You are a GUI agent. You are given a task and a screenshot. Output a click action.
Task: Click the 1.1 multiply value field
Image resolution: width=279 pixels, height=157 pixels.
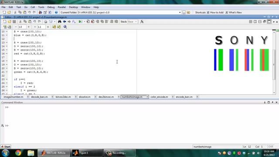click(41, 27)
